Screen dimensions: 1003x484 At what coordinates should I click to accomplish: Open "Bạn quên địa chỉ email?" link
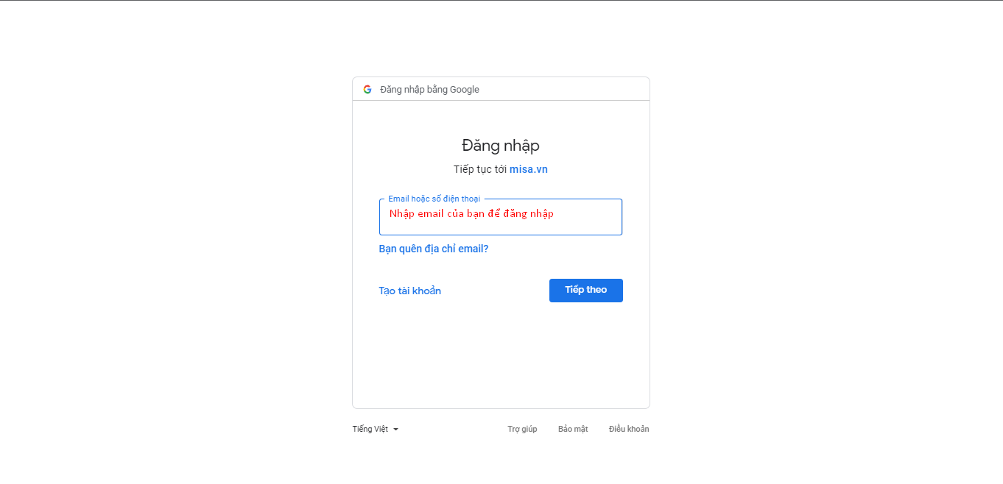(434, 249)
